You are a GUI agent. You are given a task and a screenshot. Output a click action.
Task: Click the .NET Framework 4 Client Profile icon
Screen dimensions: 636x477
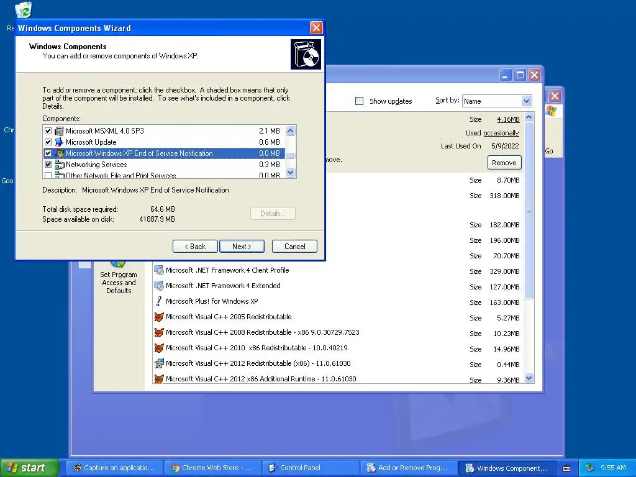point(159,270)
